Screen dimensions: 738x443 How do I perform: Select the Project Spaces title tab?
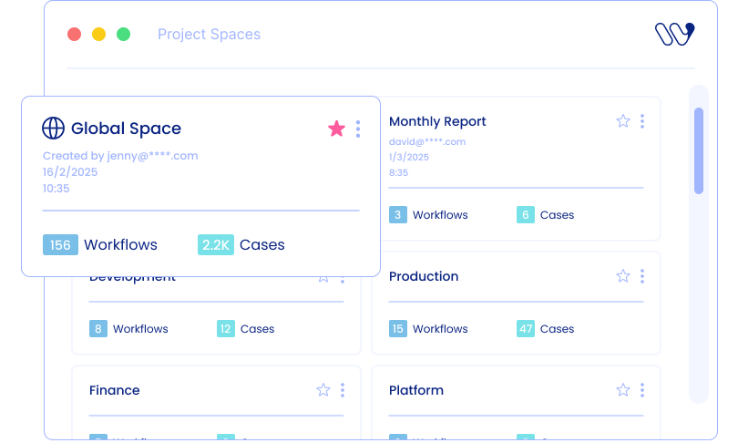point(209,35)
